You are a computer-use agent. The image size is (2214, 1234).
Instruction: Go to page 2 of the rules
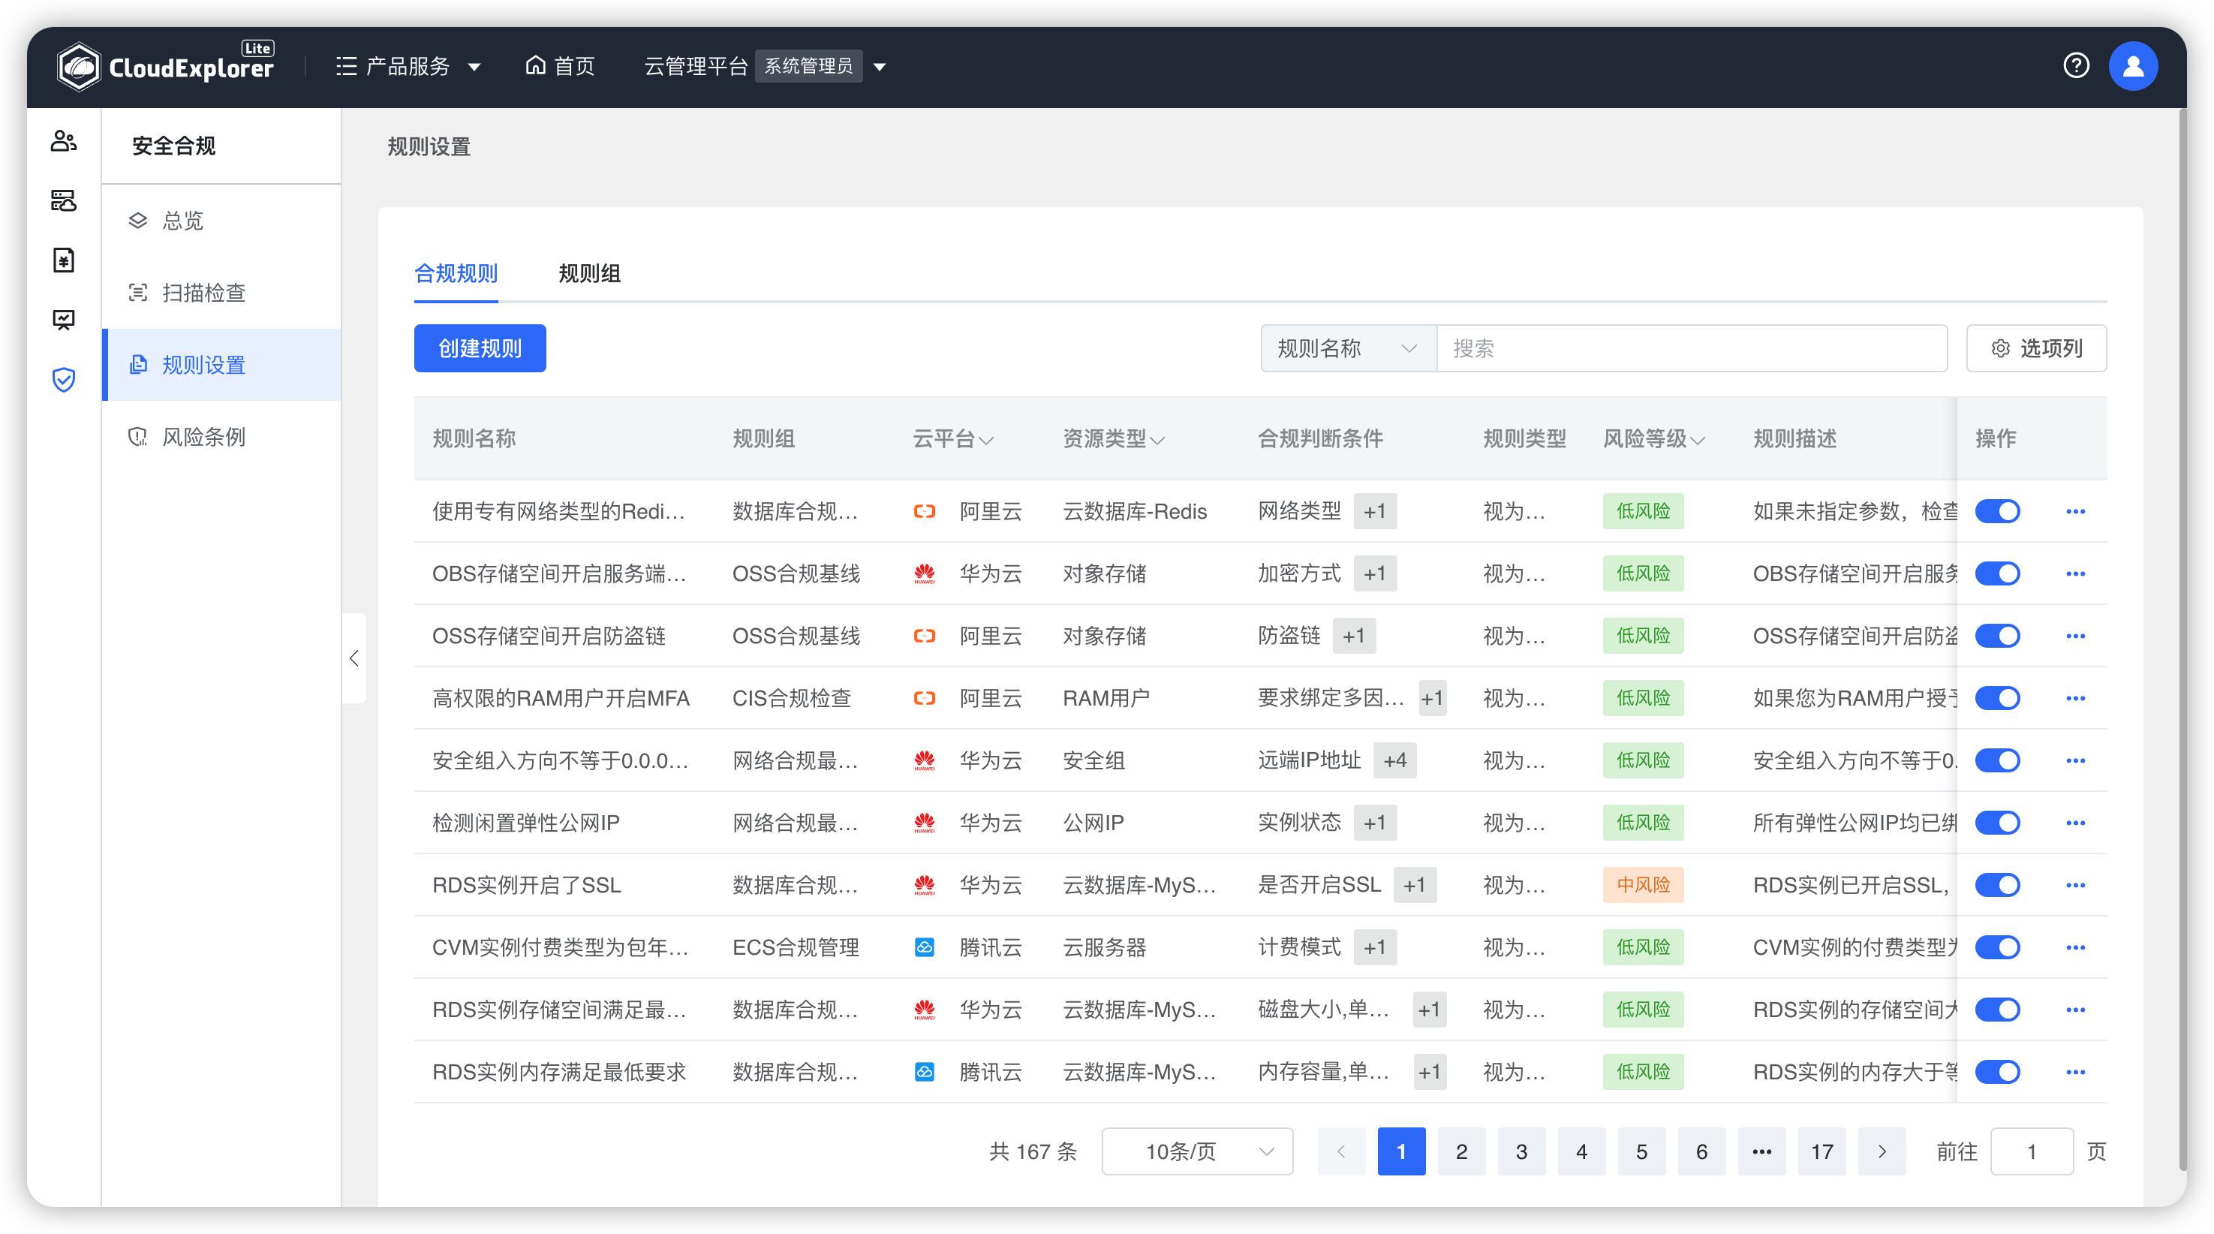click(x=1461, y=1151)
